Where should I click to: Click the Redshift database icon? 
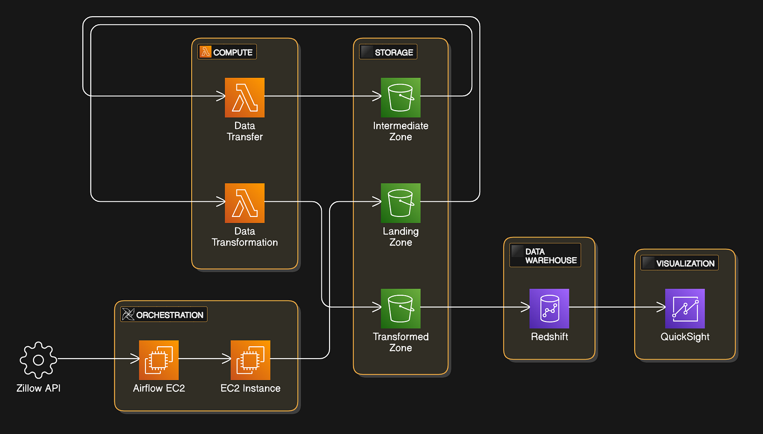[x=549, y=308]
